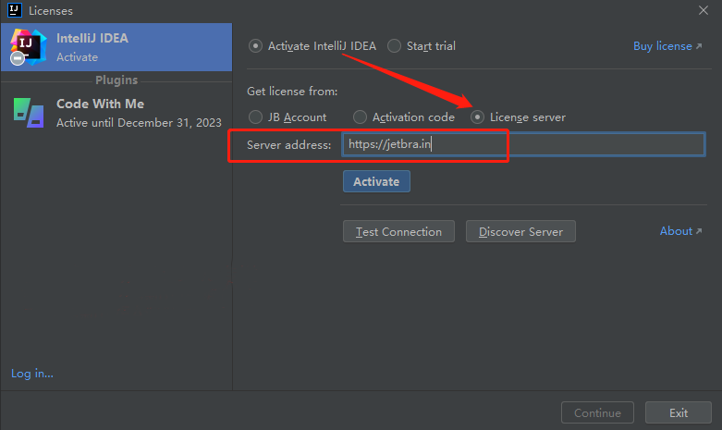Open the Buy license link
The height and width of the screenshot is (430, 722).
coord(667,46)
